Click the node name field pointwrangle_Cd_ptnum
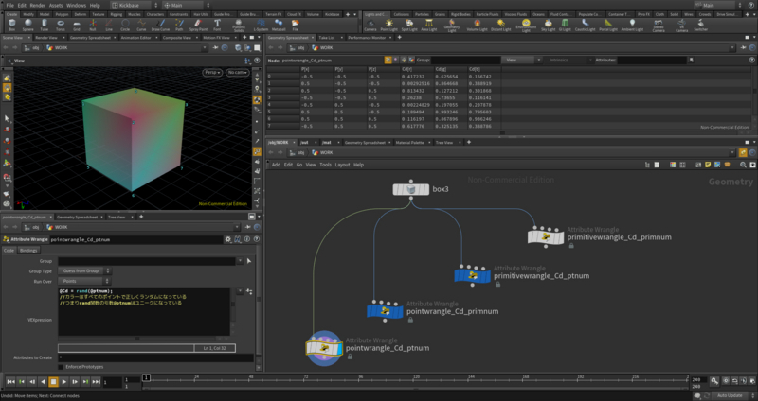The width and height of the screenshot is (758, 401). [x=136, y=239]
